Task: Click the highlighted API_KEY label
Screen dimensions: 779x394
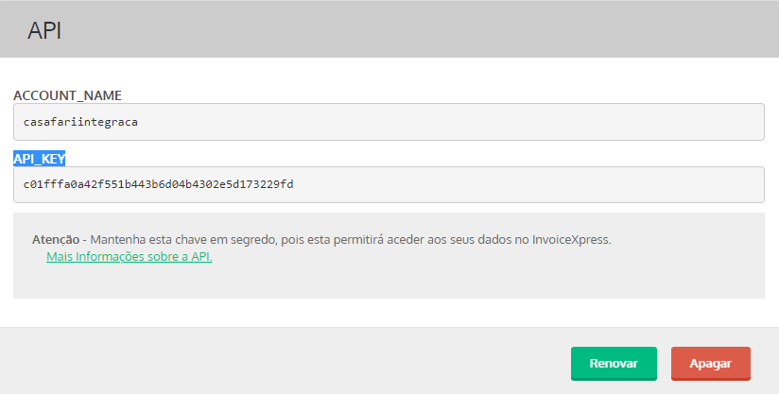Action: (x=39, y=158)
